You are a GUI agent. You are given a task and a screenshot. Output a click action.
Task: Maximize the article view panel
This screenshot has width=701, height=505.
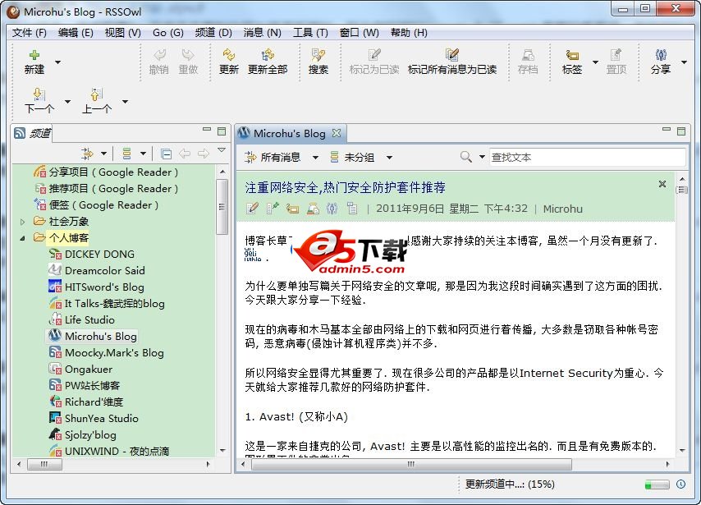tap(680, 131)
